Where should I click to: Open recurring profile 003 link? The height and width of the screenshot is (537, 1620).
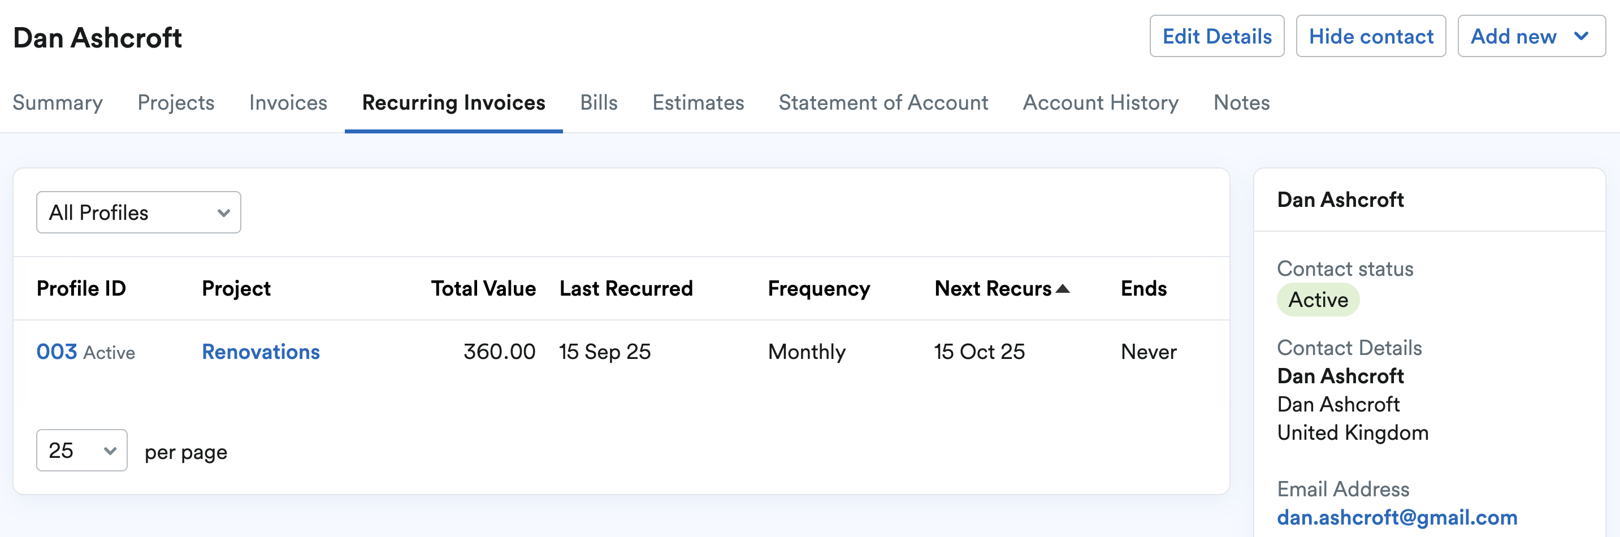click(57, 352)
